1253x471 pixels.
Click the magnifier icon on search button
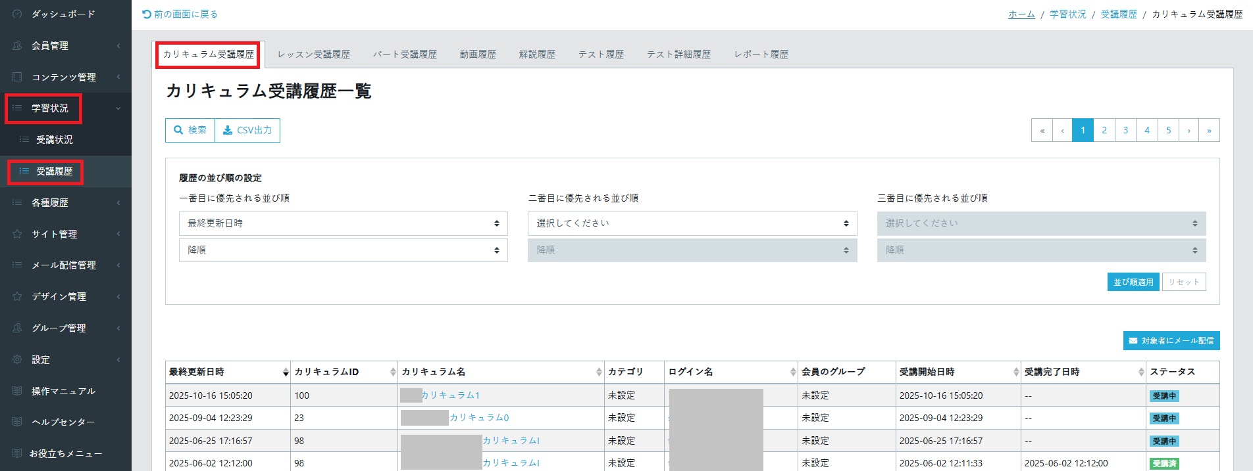pos(178,130)
